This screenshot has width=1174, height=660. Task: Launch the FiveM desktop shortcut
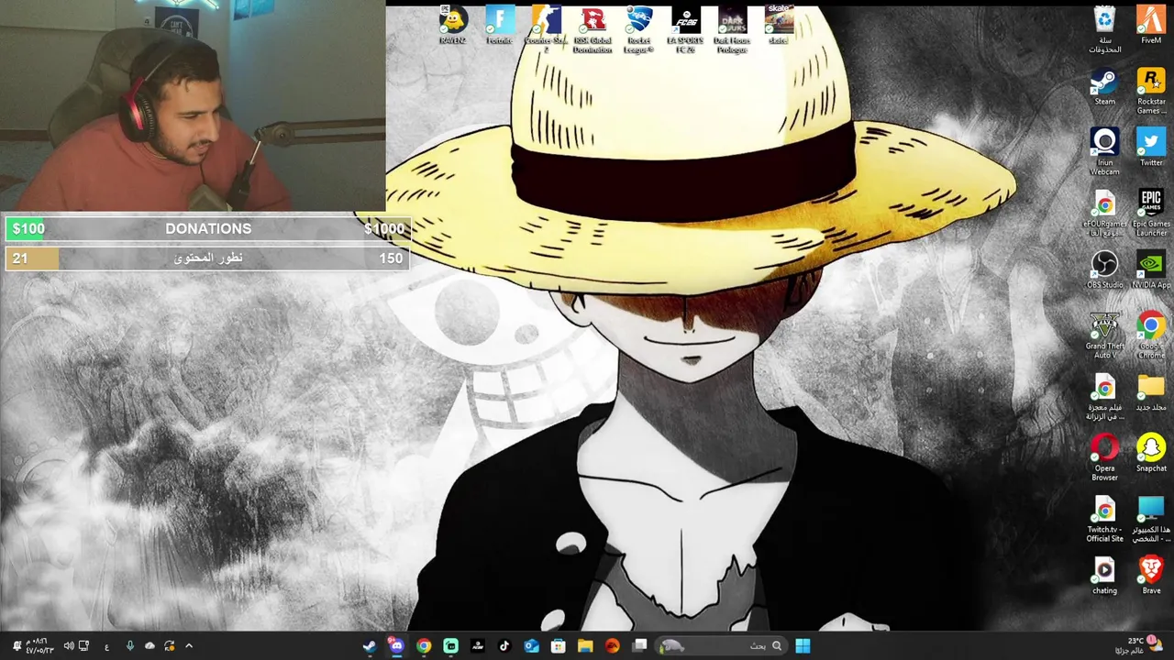[x=1151, y=26]
